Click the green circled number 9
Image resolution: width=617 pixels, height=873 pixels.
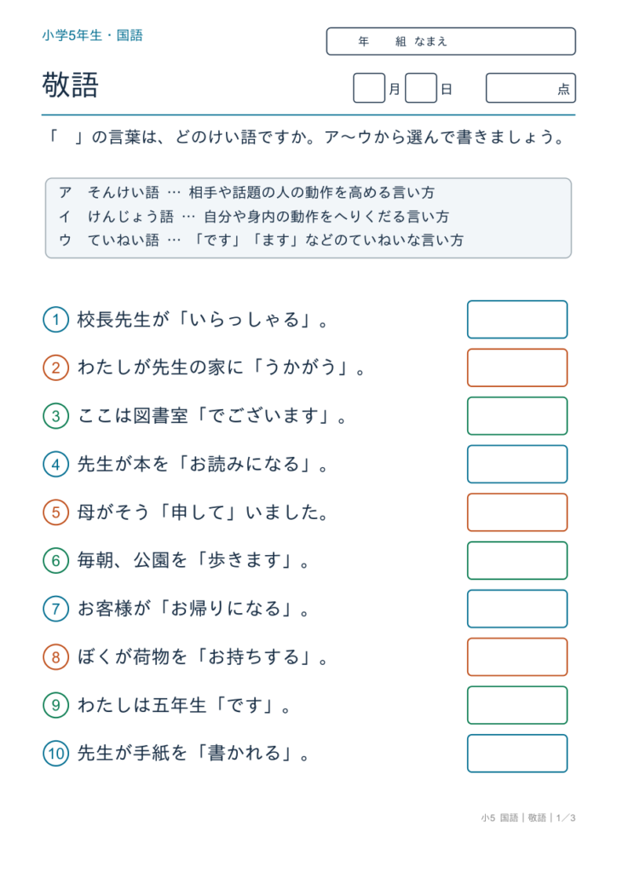click(x=55, y=705)
